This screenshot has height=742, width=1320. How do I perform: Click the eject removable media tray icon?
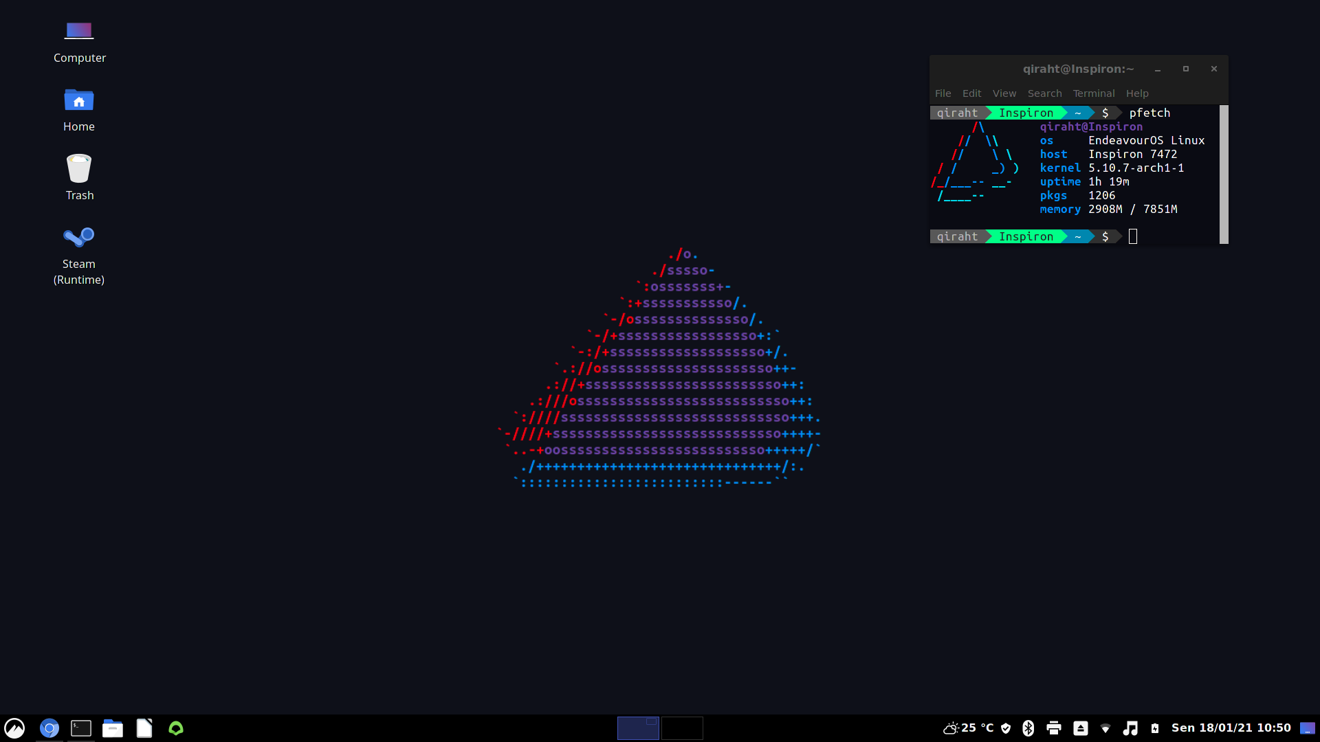pos(1081,728)
